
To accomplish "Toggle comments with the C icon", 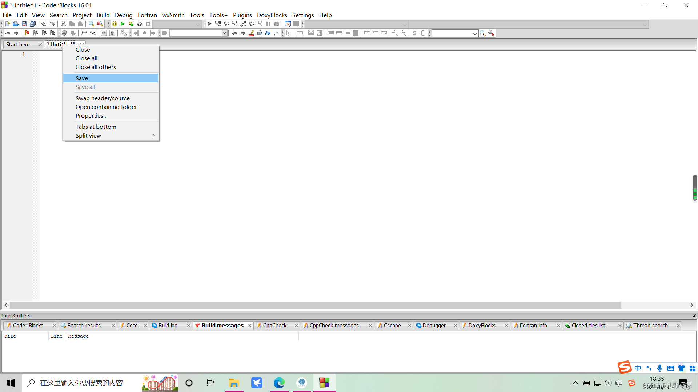I will click(x=423, y=33).
